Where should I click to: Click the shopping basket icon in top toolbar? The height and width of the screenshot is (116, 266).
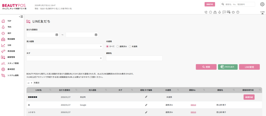pos(233,12)
